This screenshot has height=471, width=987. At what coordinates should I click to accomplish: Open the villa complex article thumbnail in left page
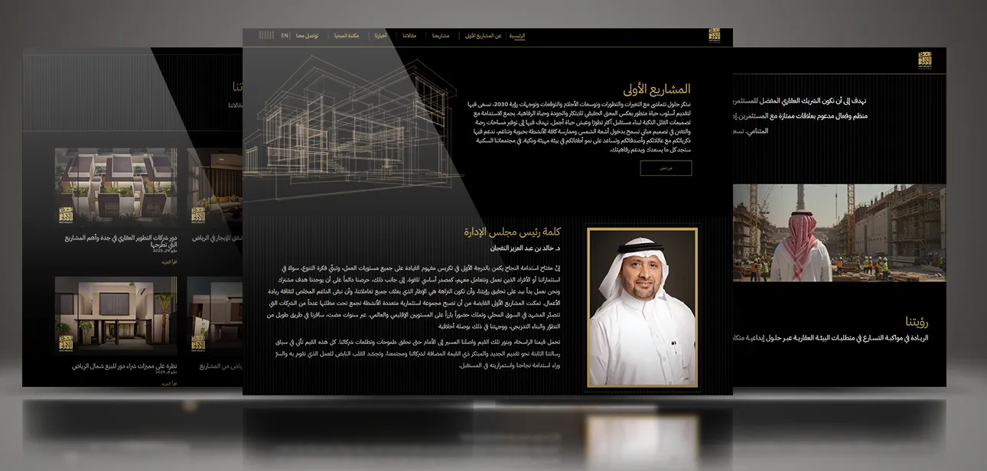pos(116,187)
